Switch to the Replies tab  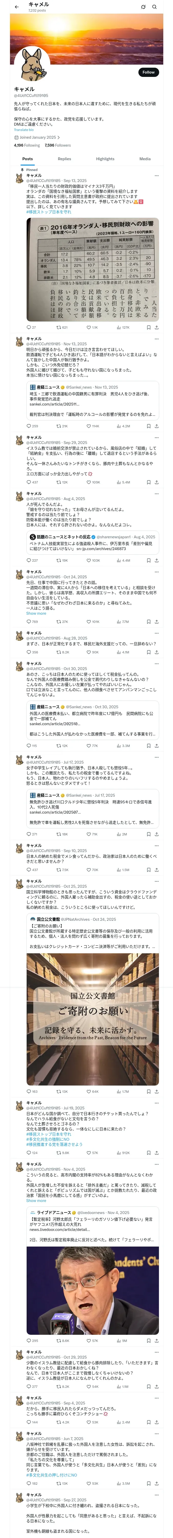click(64, 159)
